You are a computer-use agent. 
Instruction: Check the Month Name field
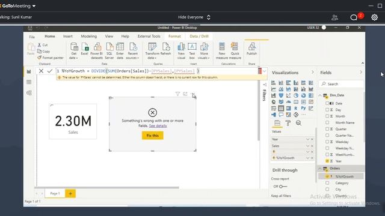(x=327, y=122)
